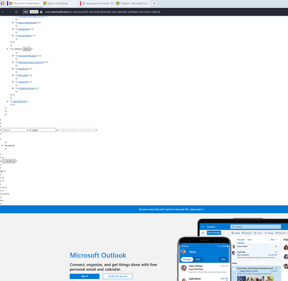
Task: Click the address bar URL
Action: click(103, 12)
